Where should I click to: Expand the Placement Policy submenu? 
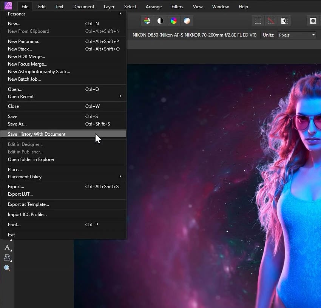[x=38, y=177]
